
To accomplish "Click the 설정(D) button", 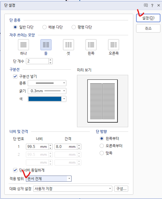I will pos(148,18).
